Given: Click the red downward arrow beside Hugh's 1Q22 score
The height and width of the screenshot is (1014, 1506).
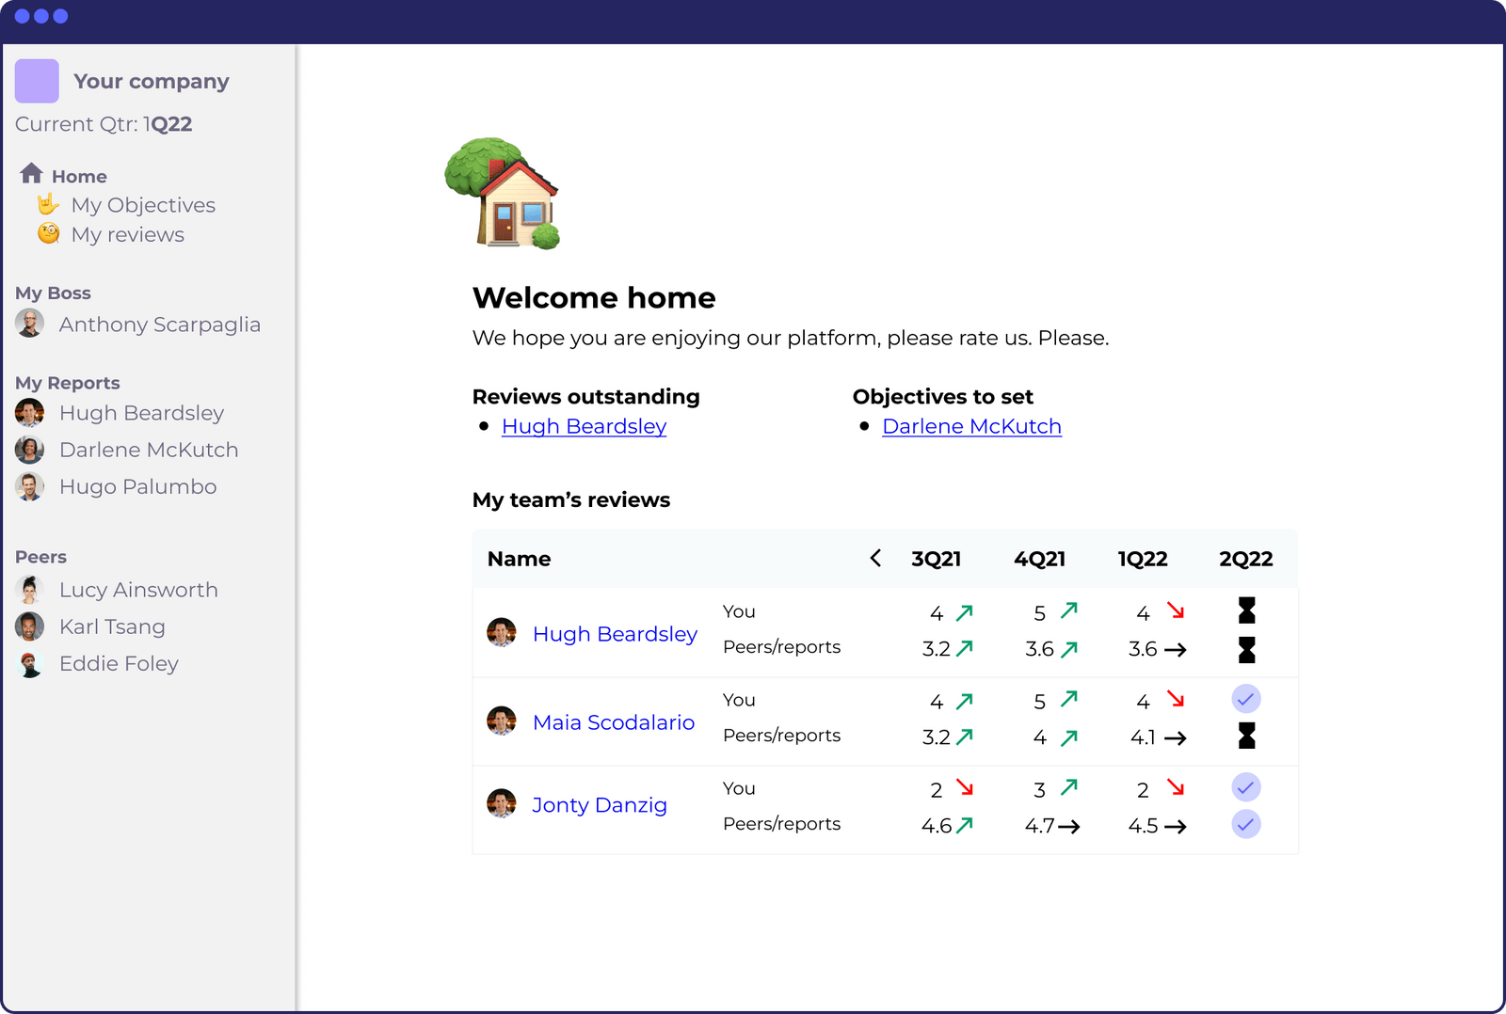Looking at the screenshot, I should pos(1173,610).
